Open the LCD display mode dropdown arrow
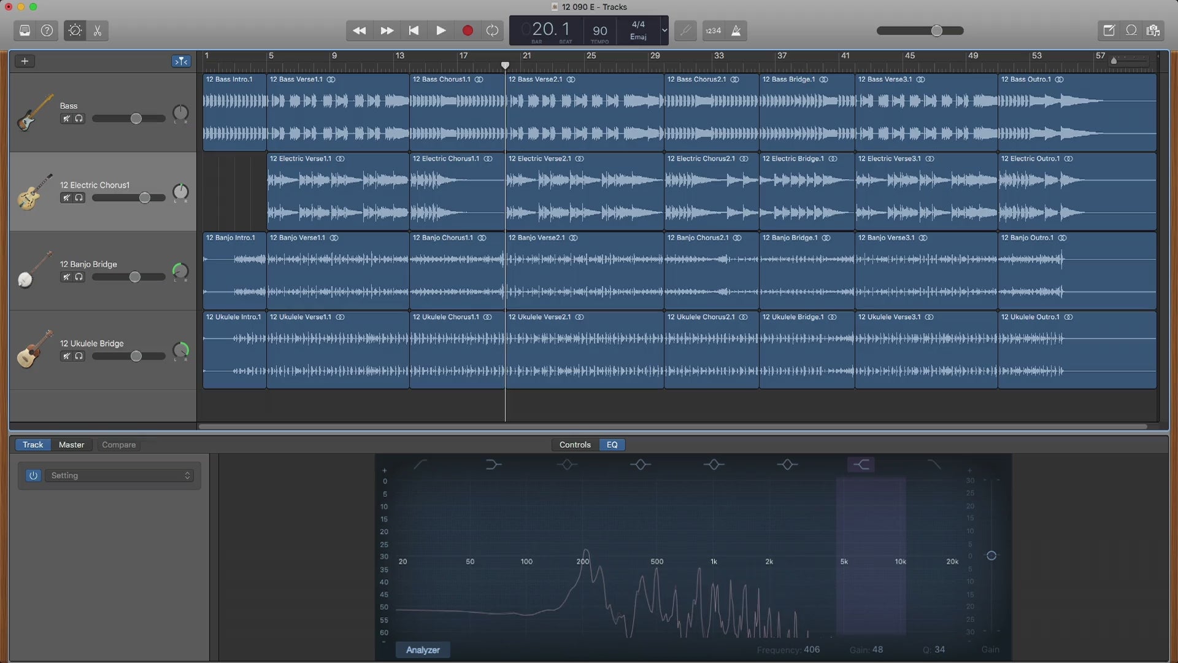This screenshot has height=663, width=1178. pos(664,30)
